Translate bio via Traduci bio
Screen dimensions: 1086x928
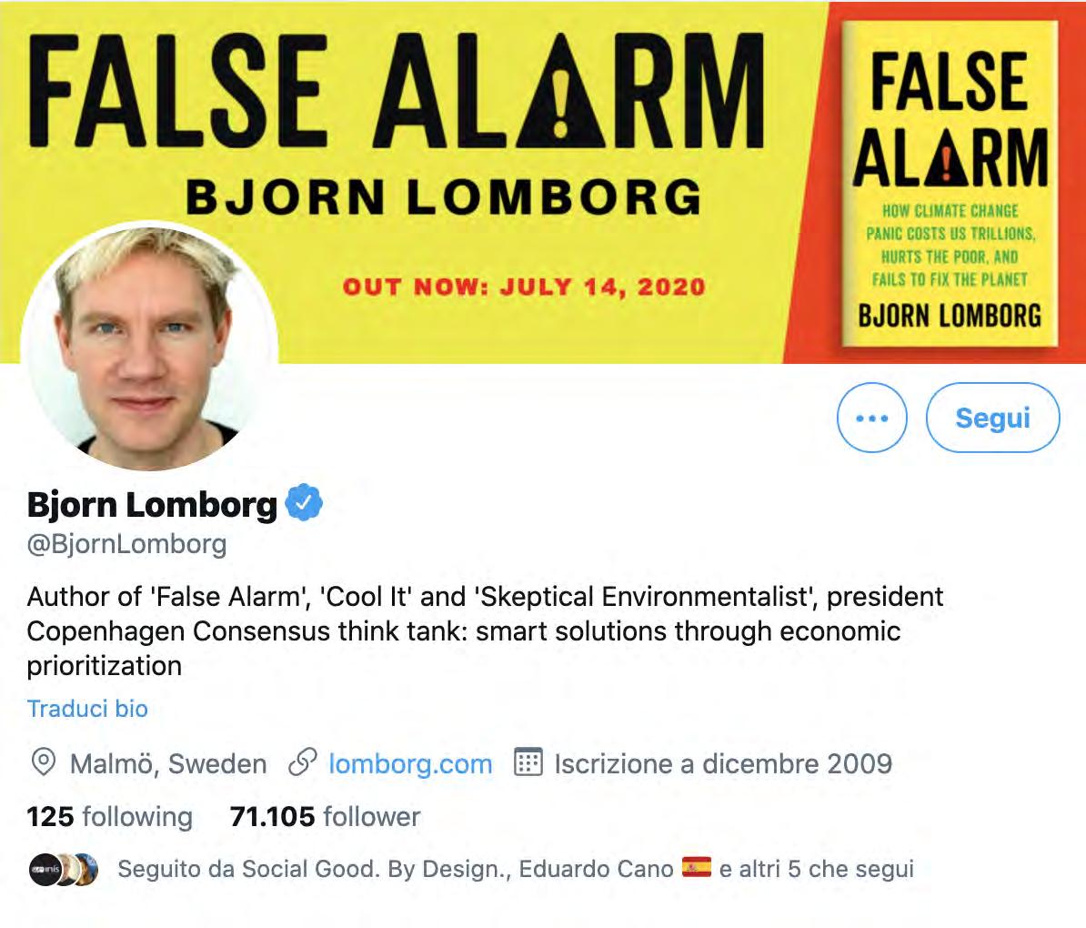click(87, 709)
